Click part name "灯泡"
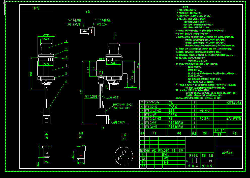The width and height of the screenshot is (250, 178). (171, 103)
